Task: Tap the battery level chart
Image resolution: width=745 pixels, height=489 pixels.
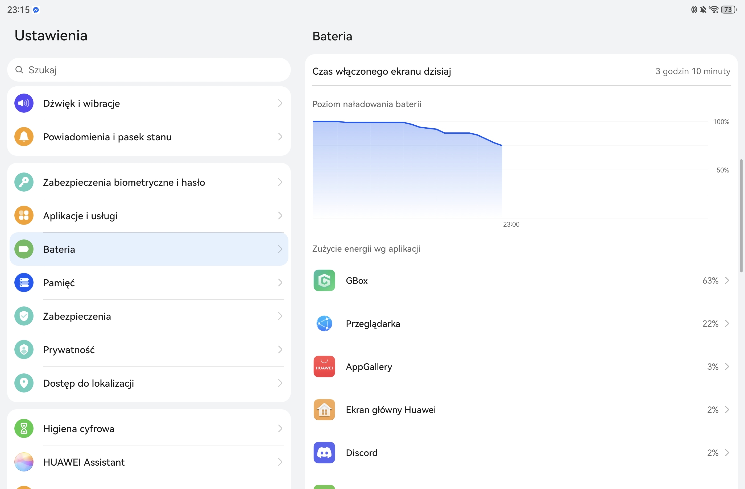Action: click(510, 170)
